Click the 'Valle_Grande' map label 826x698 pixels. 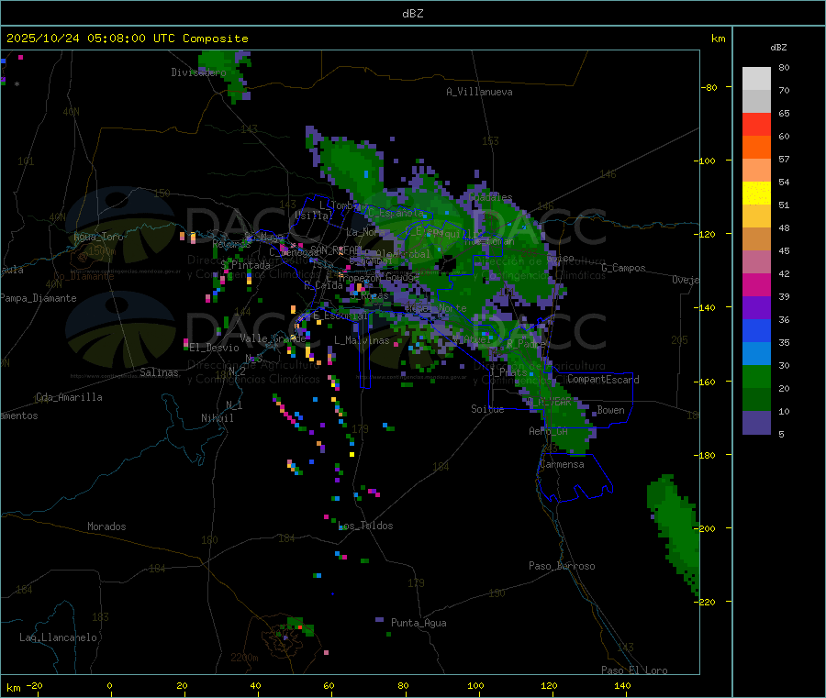click(273, 338)
